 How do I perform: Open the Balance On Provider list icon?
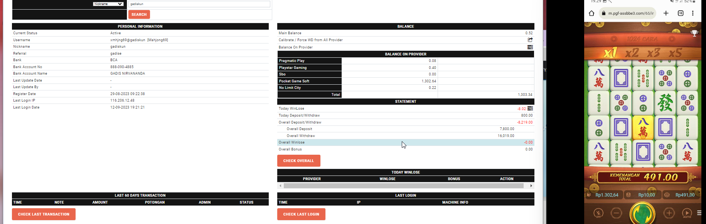[530, 47]
